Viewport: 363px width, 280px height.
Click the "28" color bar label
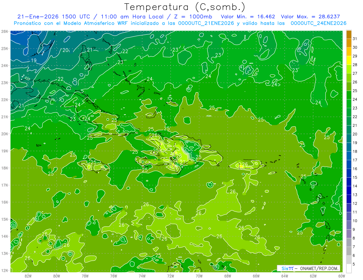click(x=355, y=65)
